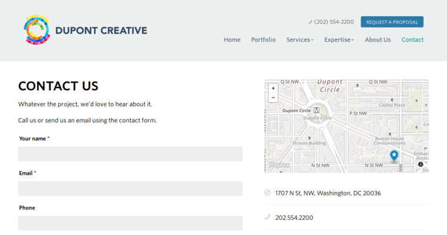The width and height of the screenshot is (447, 235).
Task: Zoom in on the map
Action: (x=273, y=88)
